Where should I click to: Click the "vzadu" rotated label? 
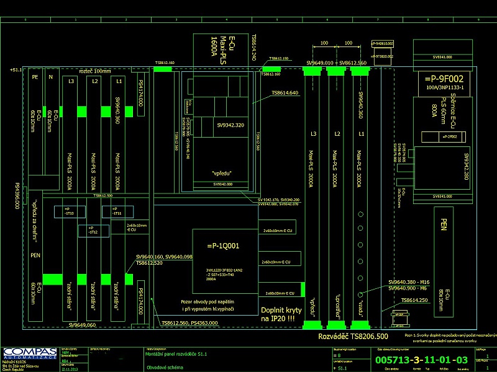361,308
